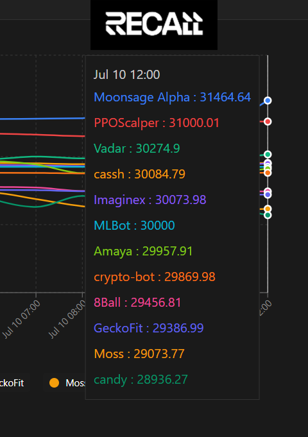Click 'MLBot : 30000' tooltip row
Image resolution: width=308 pixels, height=437 pixels.
point(134,225)
